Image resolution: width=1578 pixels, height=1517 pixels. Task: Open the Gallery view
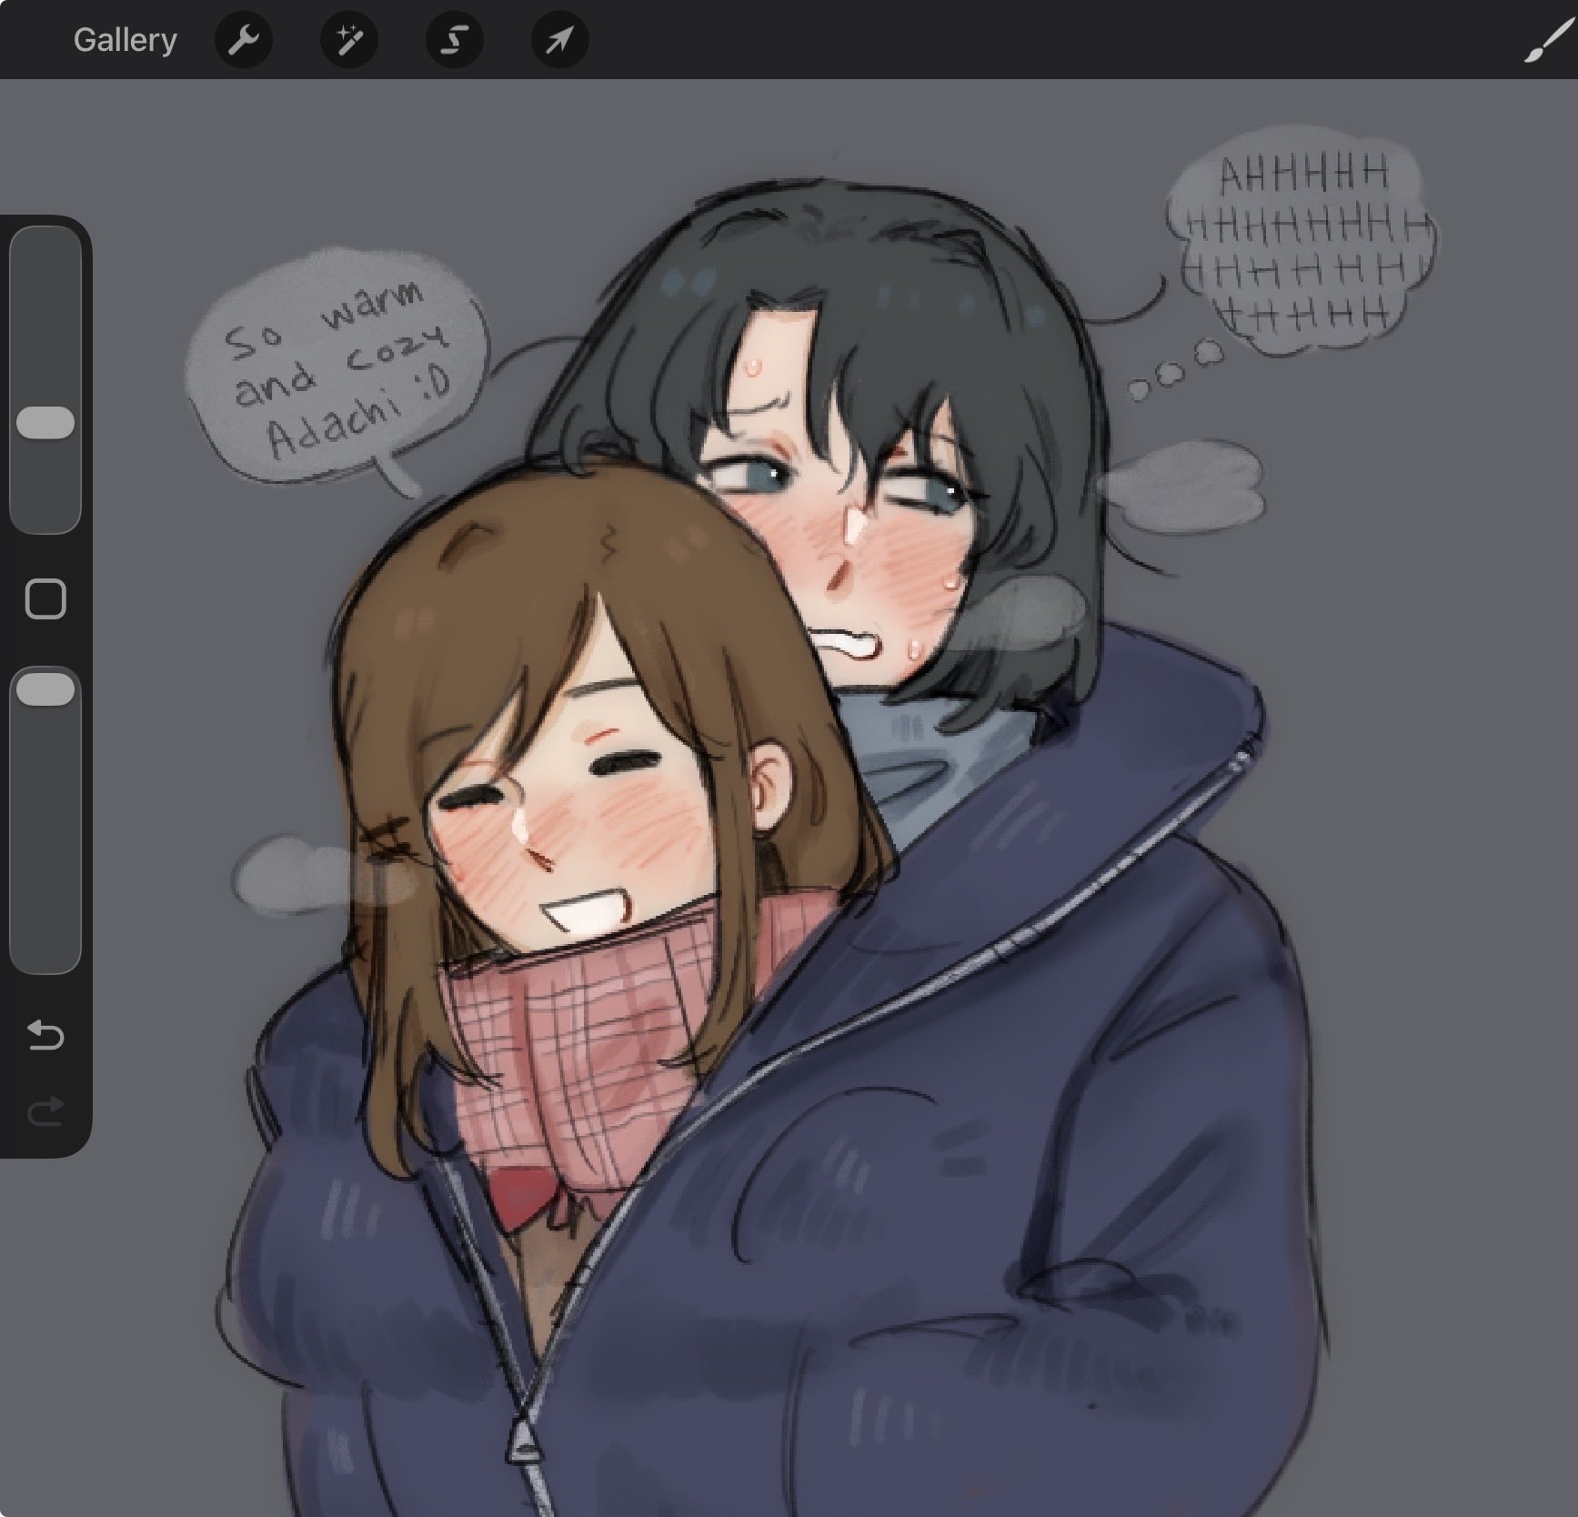coord(125,40)
